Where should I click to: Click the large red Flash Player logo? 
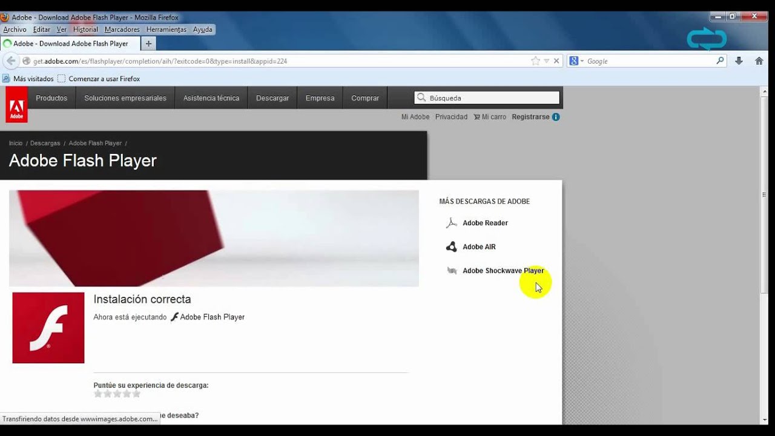(x=48, y=328)
